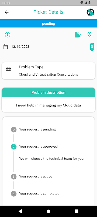Screen dimensions: 97x217
Task: Tap the Android home navigation button
Action: (48, 211)
